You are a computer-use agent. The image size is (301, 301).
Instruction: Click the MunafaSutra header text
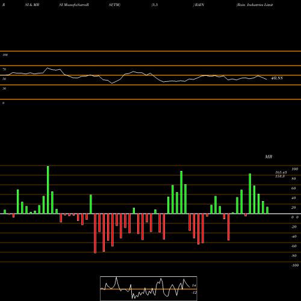[x=74, y=5]
